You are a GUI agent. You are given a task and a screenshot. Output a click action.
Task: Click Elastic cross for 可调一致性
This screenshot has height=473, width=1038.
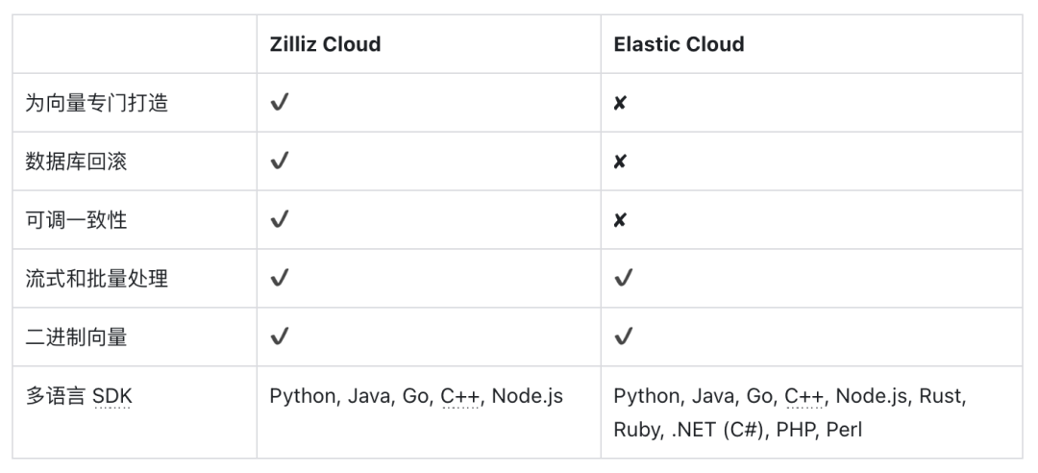click(x=620, y=220)
